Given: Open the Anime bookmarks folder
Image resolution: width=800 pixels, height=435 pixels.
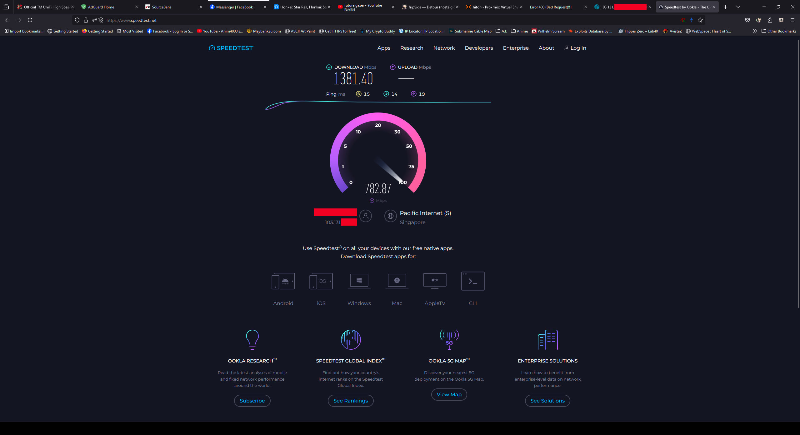Looking at the screenshot, I should tap(519, 31).
